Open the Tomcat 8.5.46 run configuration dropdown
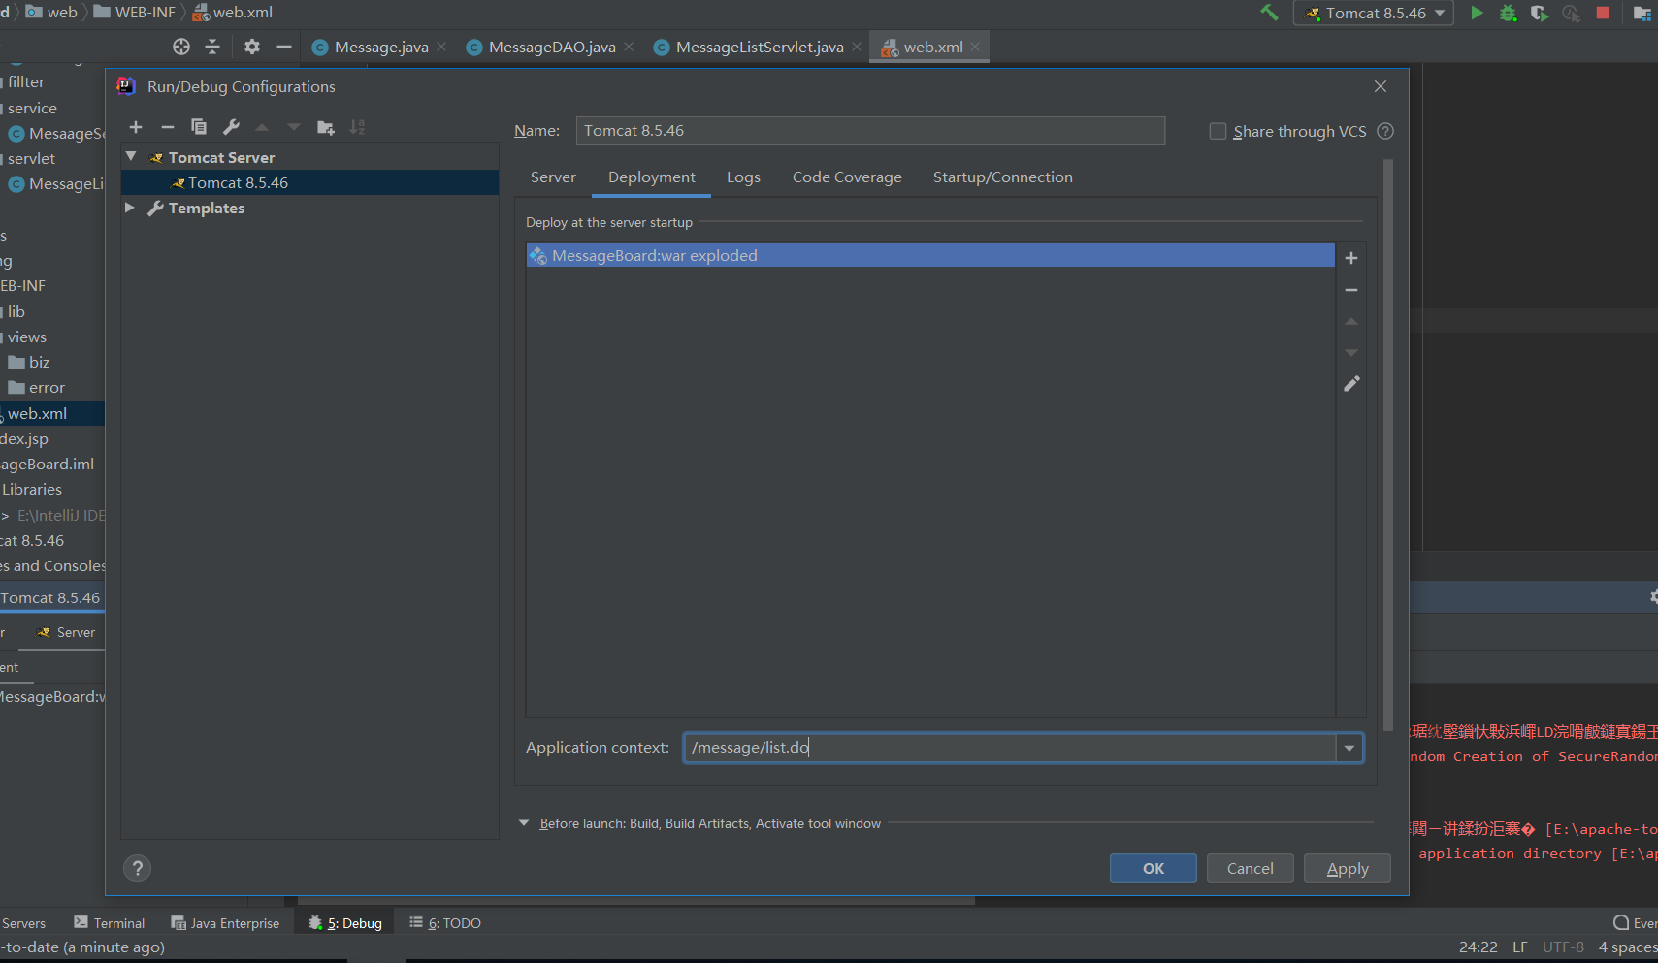Screen dimensions: 1658x963 pos(1374,13)
